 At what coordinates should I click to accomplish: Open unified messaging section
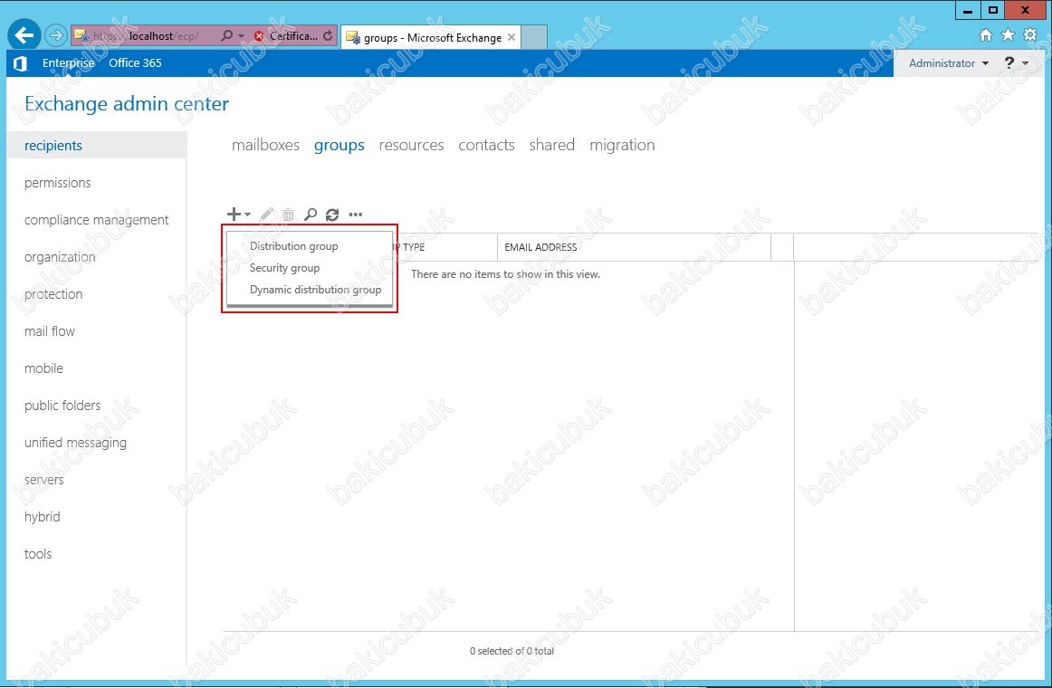[x=76, y=443]
